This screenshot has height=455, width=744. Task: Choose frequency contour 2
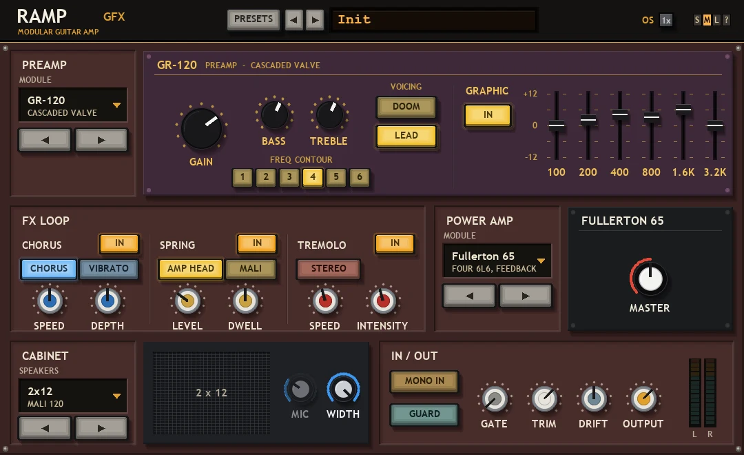tap(266, 177)
